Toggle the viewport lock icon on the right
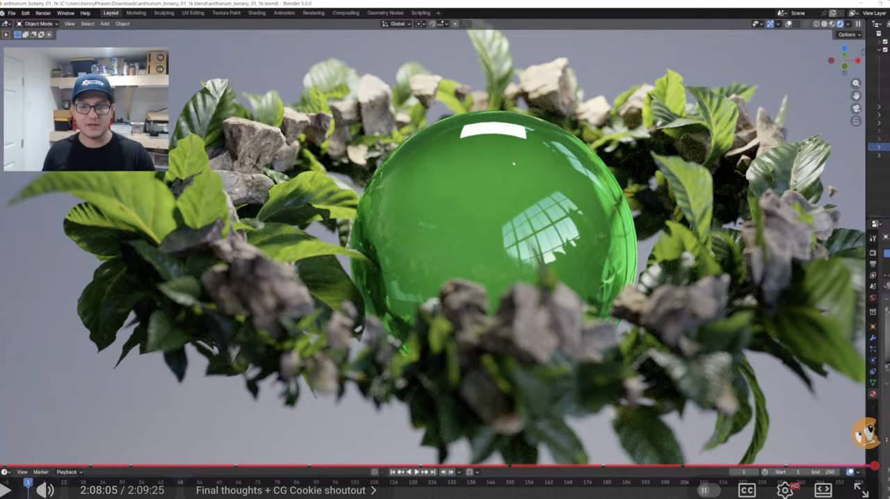890x499 pixels. 856,121
